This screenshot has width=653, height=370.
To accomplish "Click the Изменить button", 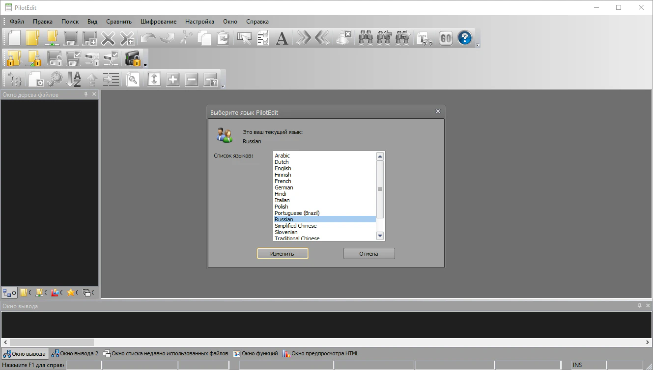I will (283, 254).
